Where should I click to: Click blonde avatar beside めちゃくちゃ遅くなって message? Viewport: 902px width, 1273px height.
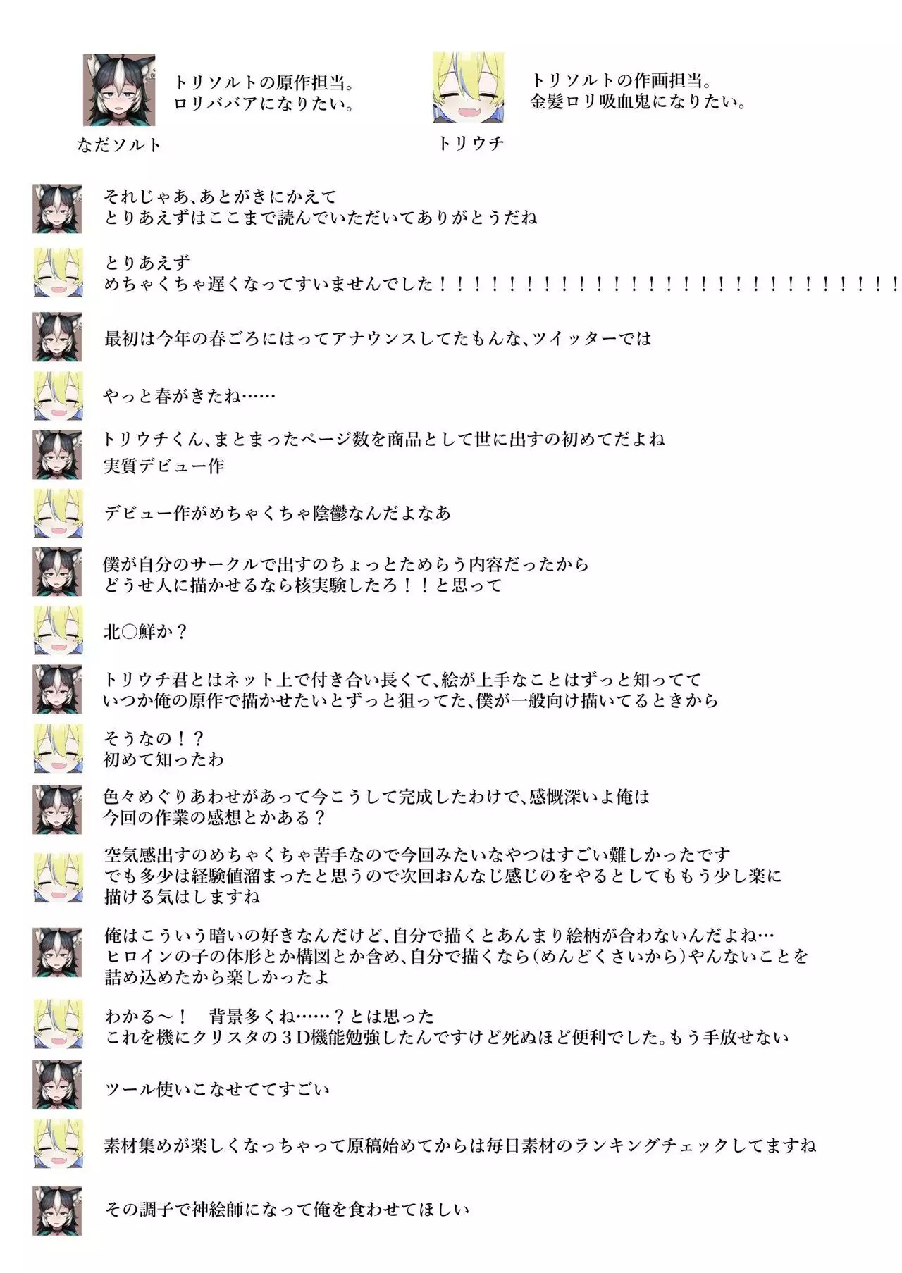click(x=58, y=273)
